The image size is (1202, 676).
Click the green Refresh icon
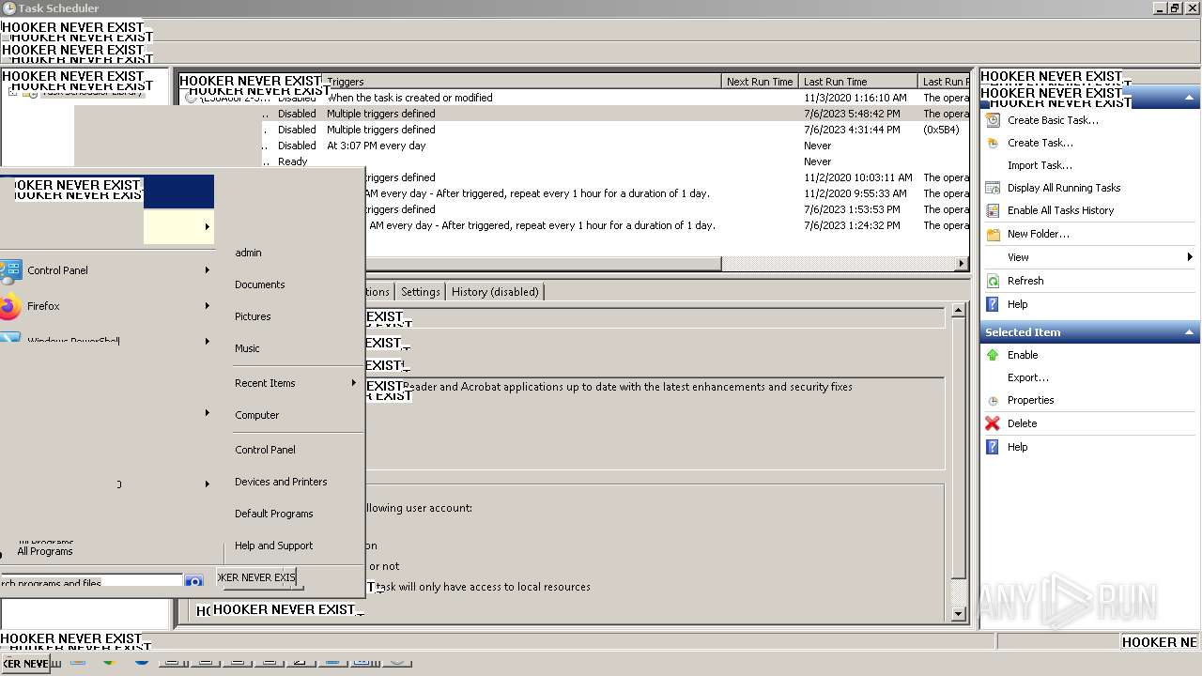click(x=993, y=281)
